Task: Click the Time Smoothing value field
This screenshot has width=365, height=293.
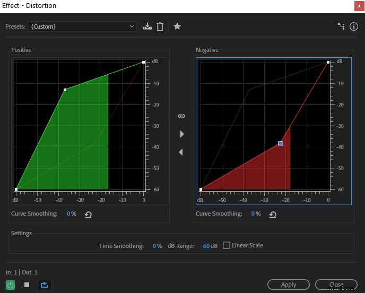Action: tap(155, 246)
